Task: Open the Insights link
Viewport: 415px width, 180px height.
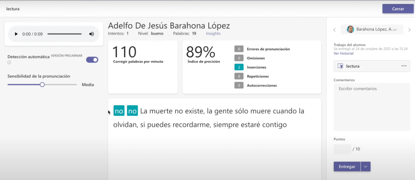Action: tap(213, 34)
